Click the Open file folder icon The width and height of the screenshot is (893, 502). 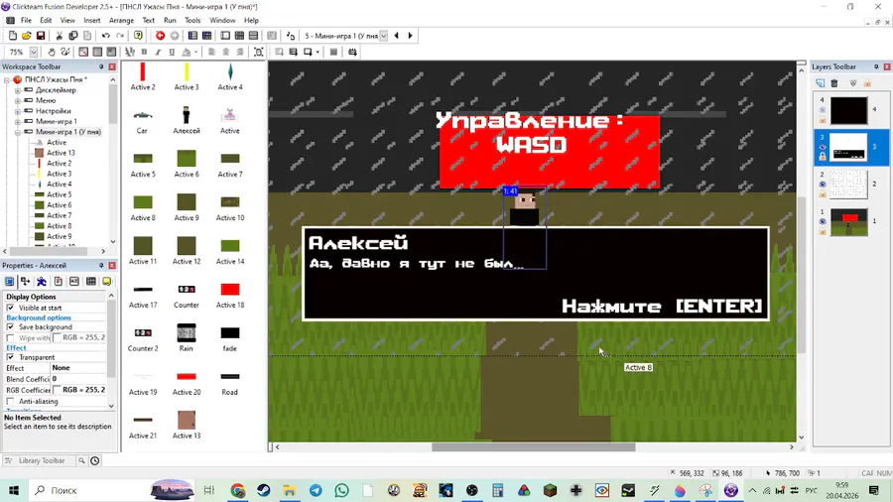pyautogui.click(x=26, y=36)
